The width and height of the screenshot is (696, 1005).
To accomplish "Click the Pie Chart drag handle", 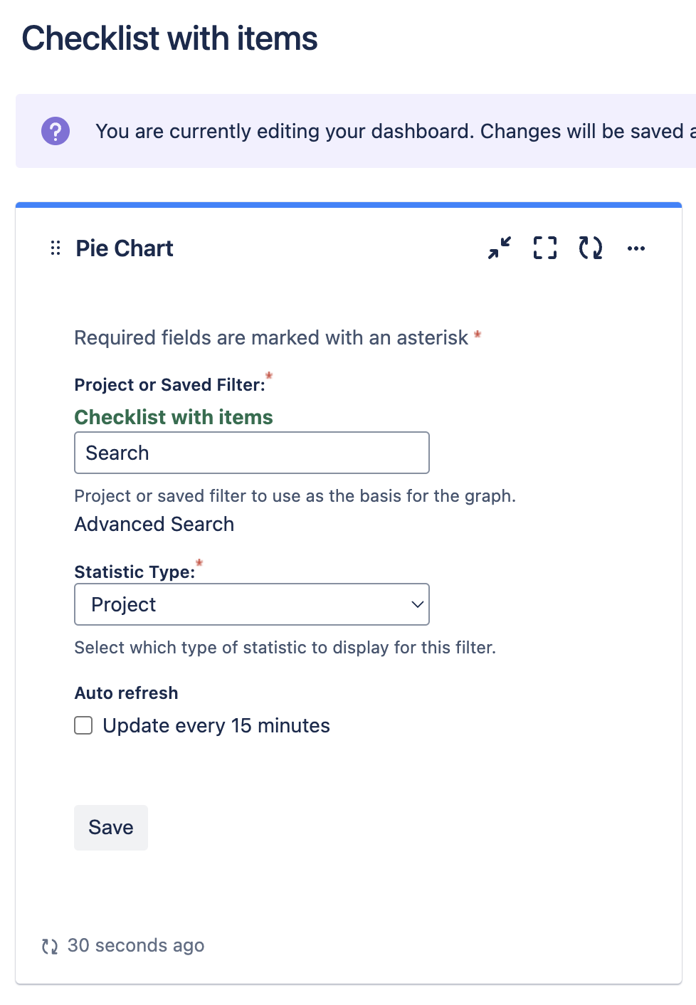I will (x=56, y=248).
